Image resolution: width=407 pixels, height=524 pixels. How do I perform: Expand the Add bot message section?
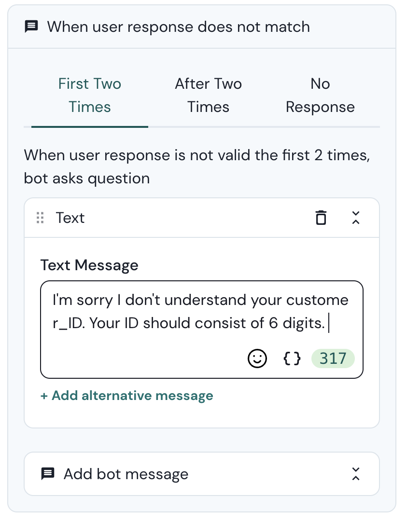click(356, 474)
